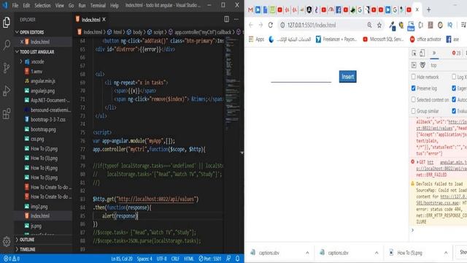Open a new Chrome tab with plus button
This screenshot has width=467, height=263.
click(428, 9)
